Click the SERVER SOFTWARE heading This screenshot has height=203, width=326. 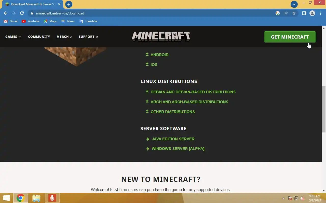tap(163, 128)
